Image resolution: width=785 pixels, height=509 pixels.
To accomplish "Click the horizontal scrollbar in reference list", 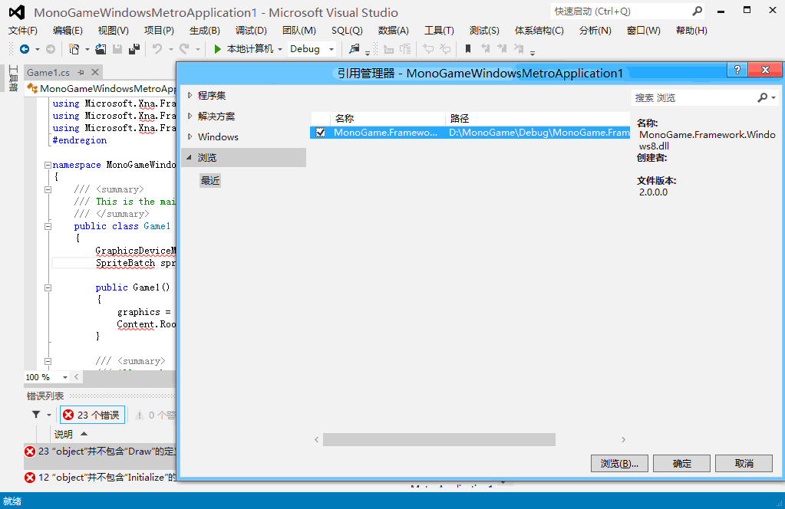I will tap(439, 439).
